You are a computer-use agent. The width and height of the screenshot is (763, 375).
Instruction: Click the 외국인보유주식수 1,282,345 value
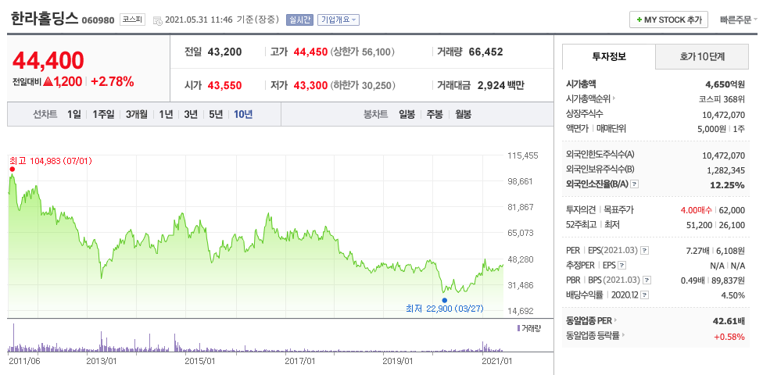tap(725, 170)
